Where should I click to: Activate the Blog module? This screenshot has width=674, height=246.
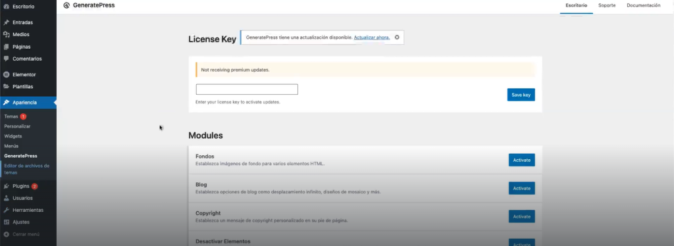(522, 188)
